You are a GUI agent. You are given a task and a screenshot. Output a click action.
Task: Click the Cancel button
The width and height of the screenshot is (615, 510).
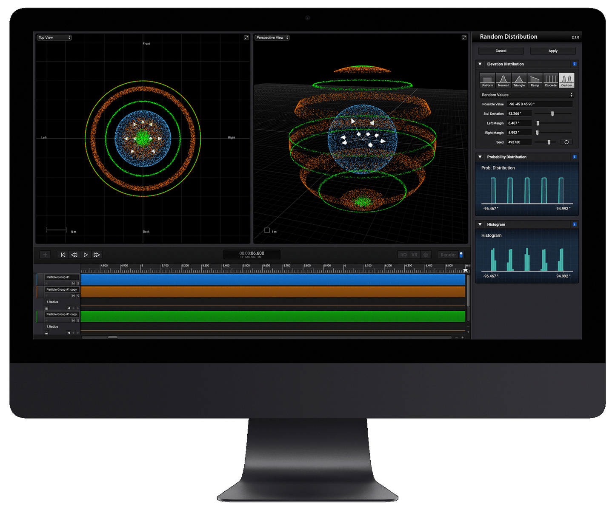[x=501, y=51]
